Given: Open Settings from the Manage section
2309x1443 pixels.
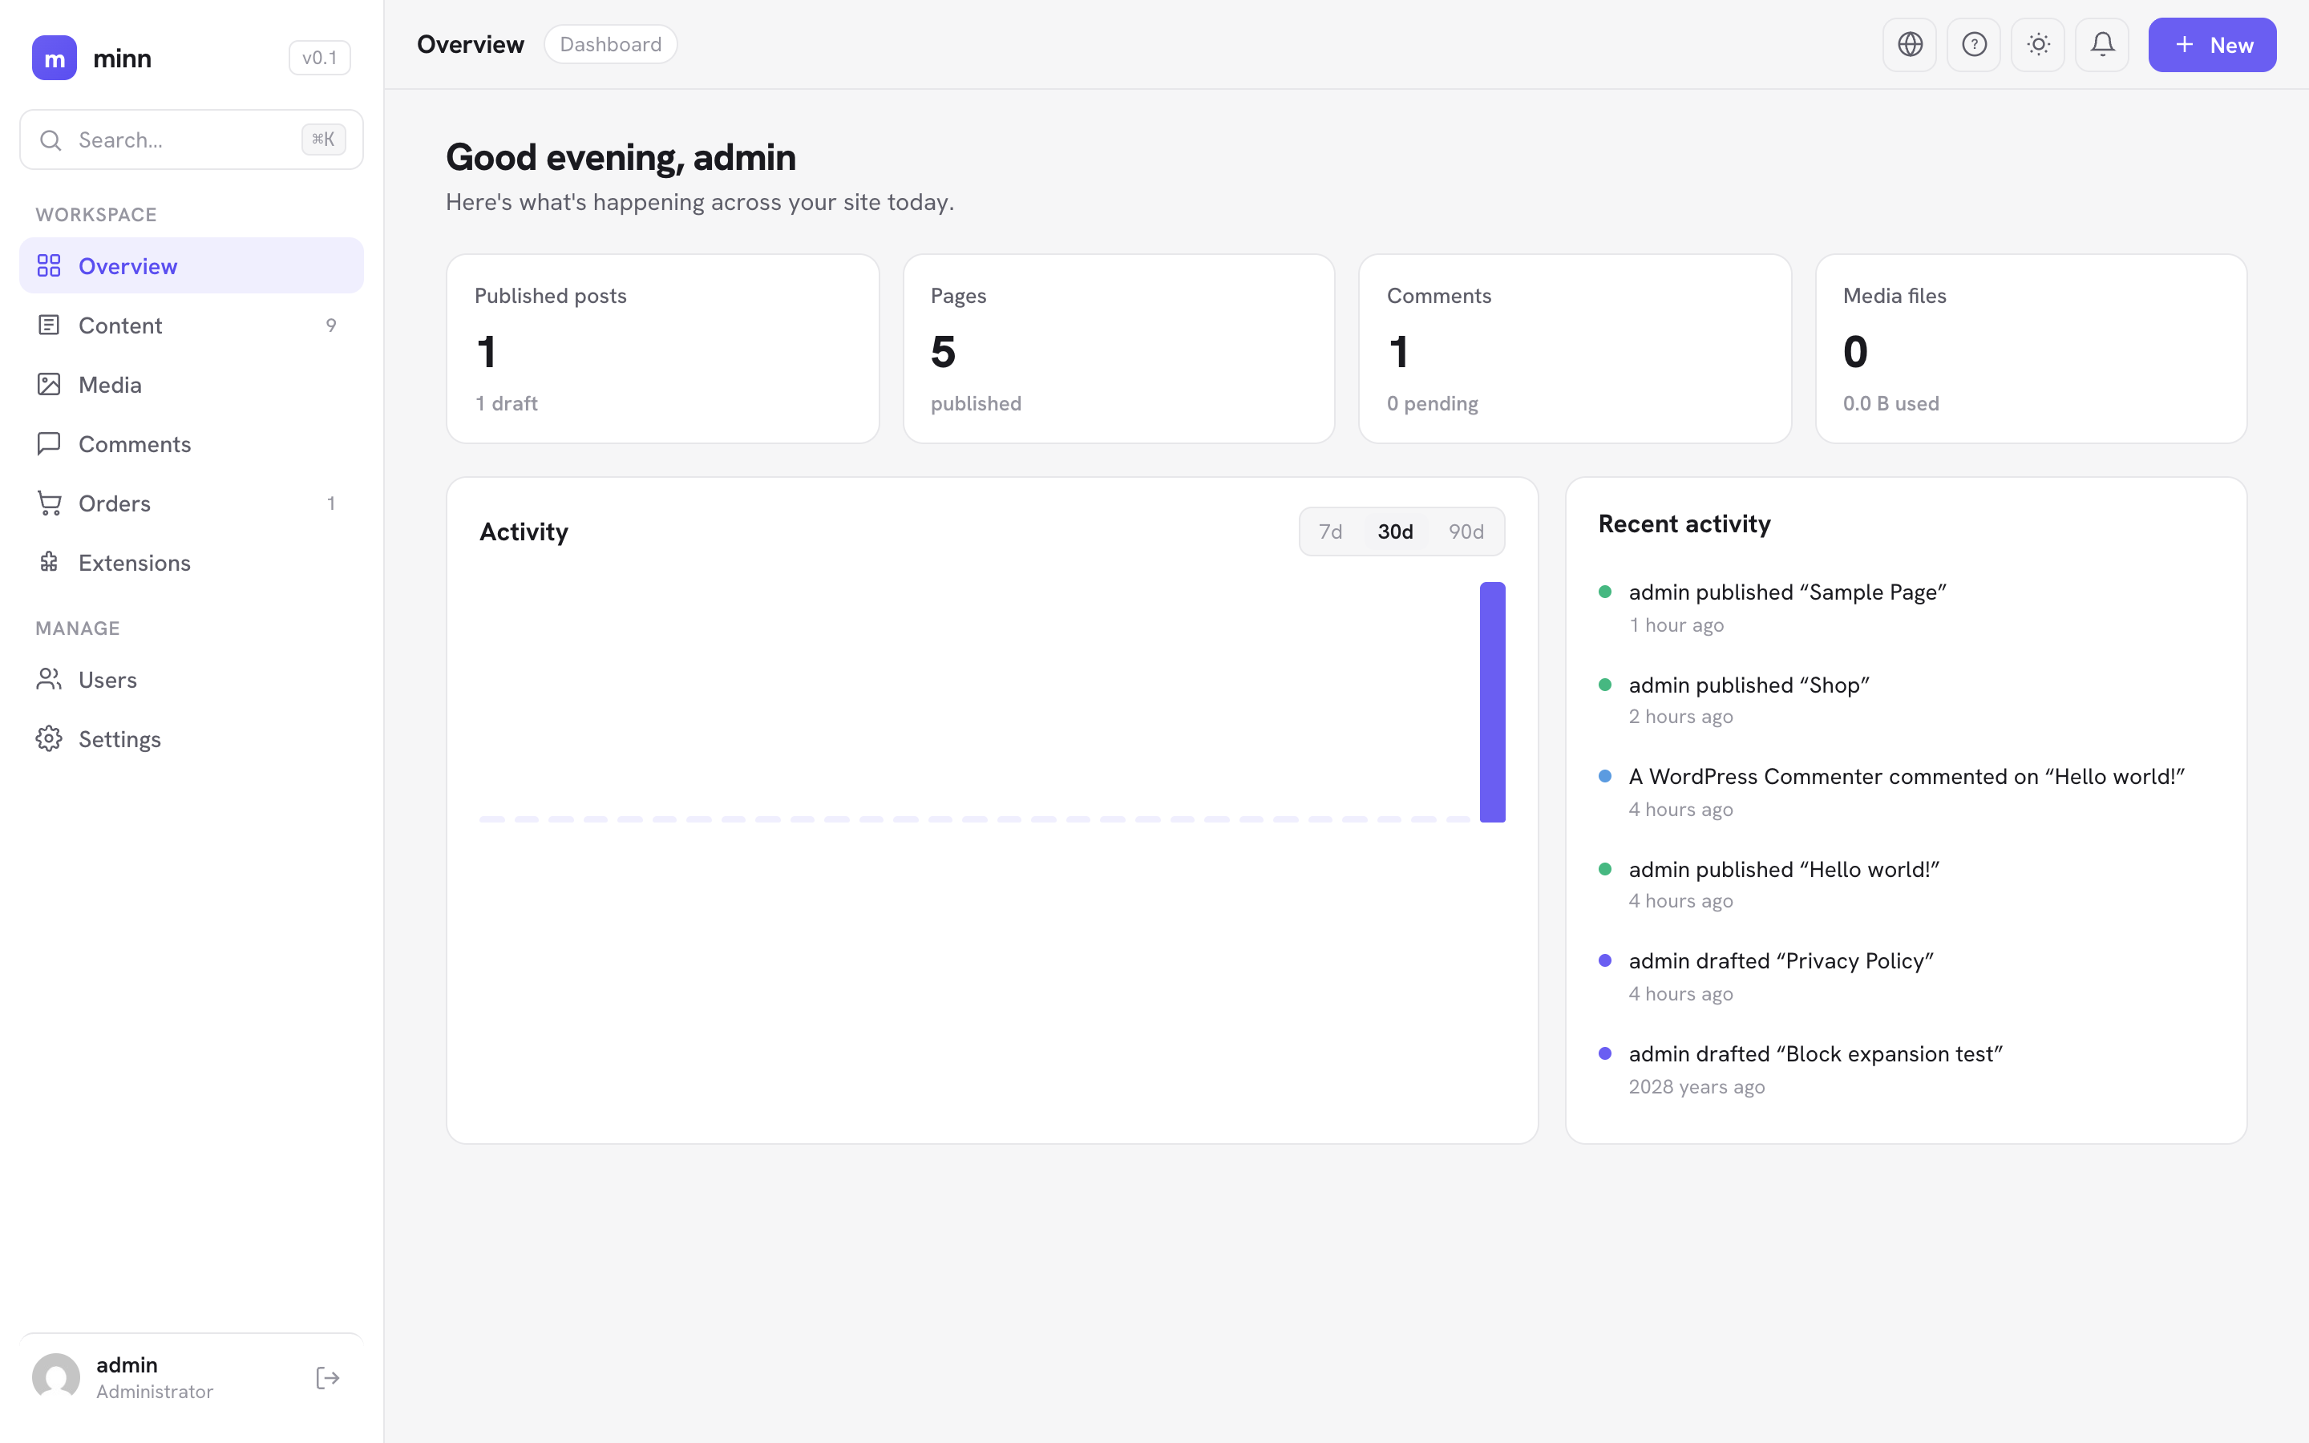Looking at the screenshot, I should coord(191,738).
